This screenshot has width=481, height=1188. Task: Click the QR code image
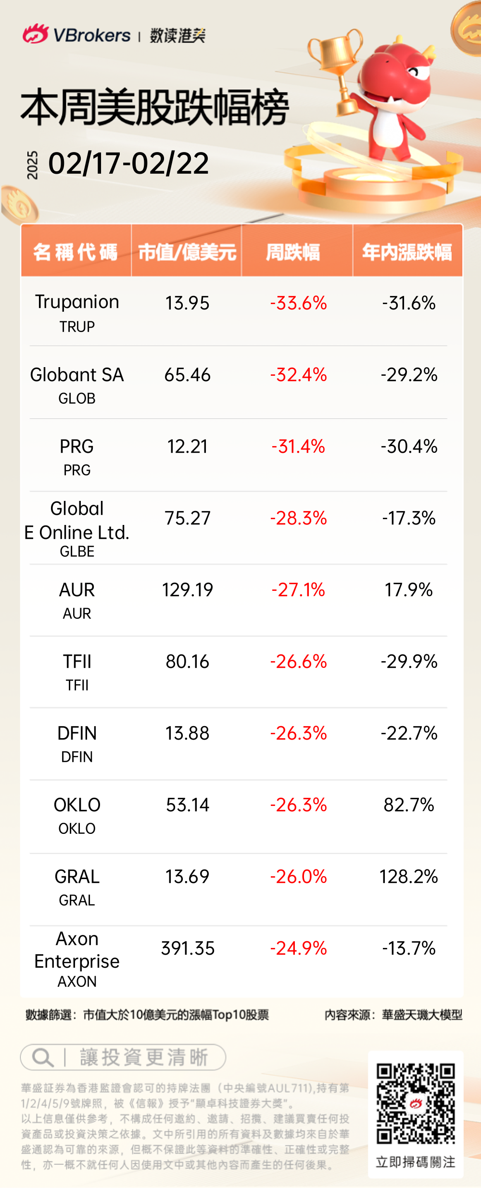click(x=416, y=1103)
